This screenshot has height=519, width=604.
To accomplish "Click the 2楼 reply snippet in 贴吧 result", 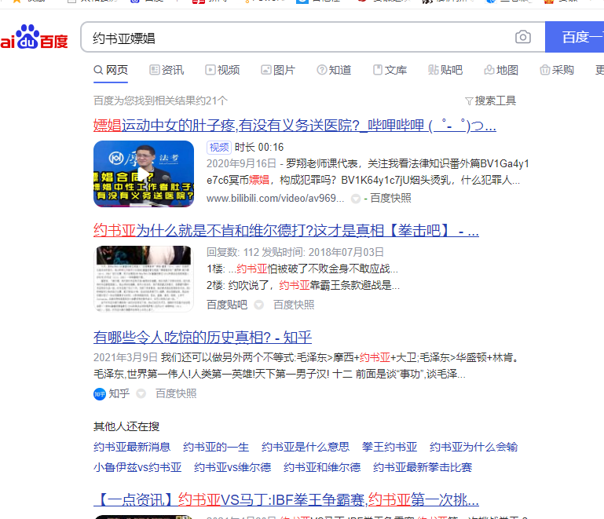I will coord(303,285).
